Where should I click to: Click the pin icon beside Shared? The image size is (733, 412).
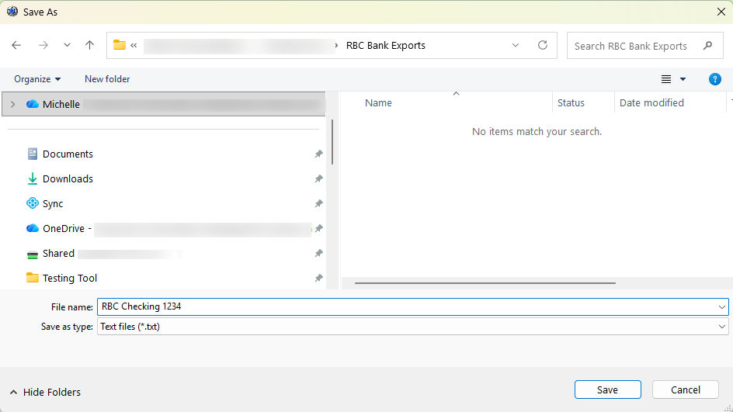319,253
